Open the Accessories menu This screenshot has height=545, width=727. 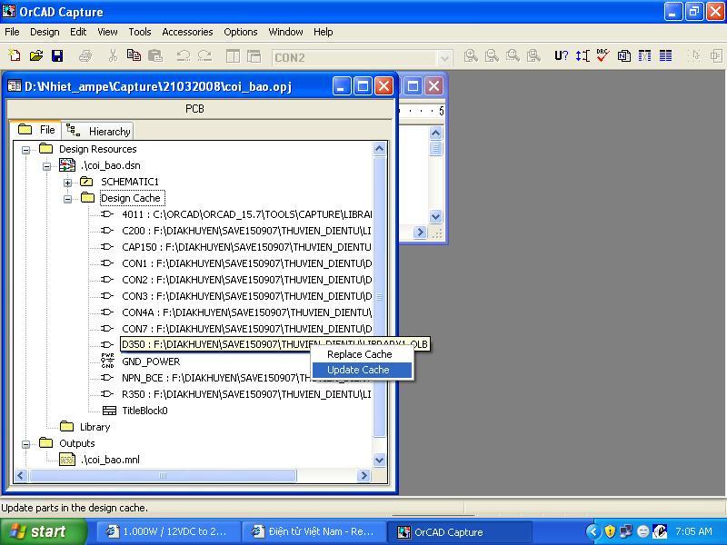pyautogui.click(x=187, y=32)
